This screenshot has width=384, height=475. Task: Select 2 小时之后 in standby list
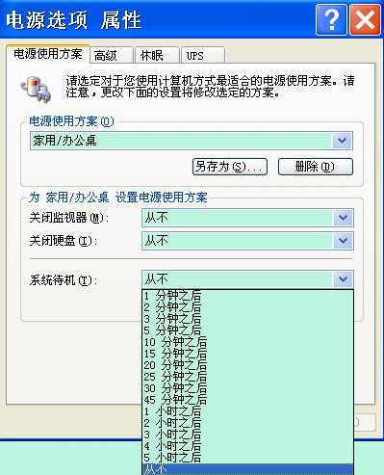pos(247,423)
